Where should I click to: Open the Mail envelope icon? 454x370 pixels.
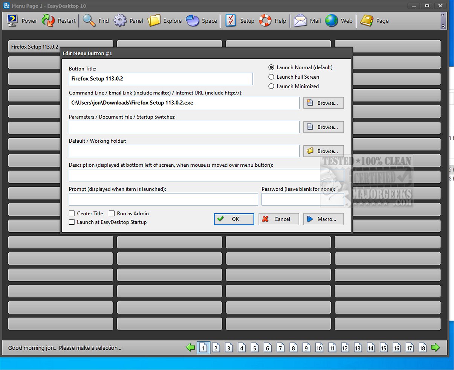point(300,21)
